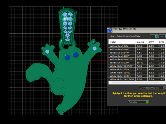Select the left dark blue eye gem
The image size is (166, 124).
pos(67,57)
